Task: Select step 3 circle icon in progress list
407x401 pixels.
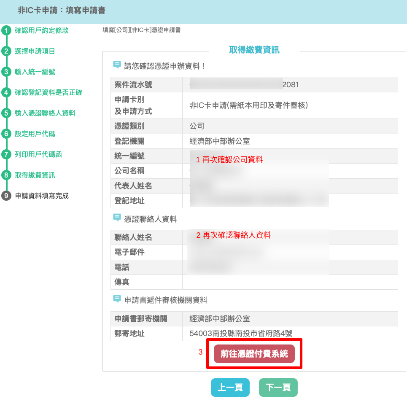Action: point(6,72)
